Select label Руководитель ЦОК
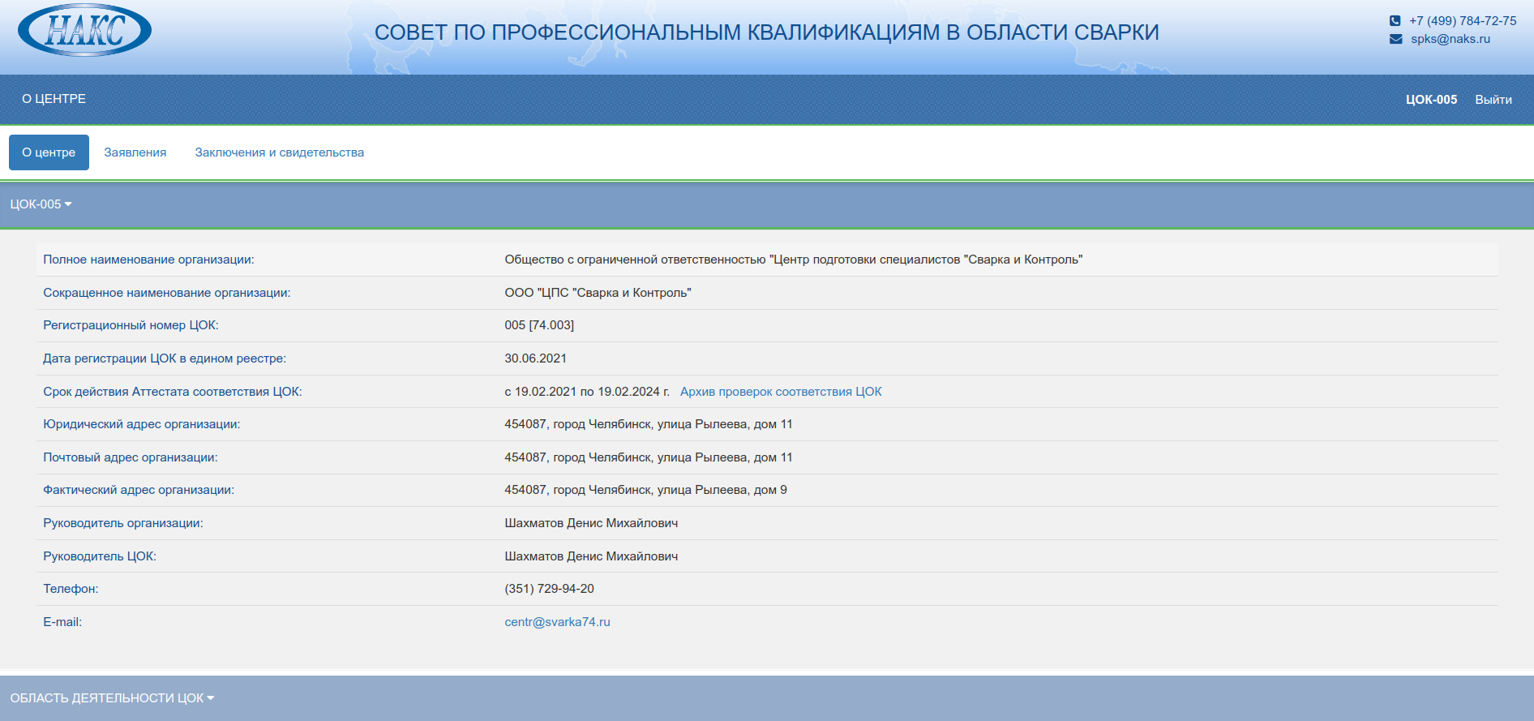Screen dimensions: 1534x721 [100, 556]
